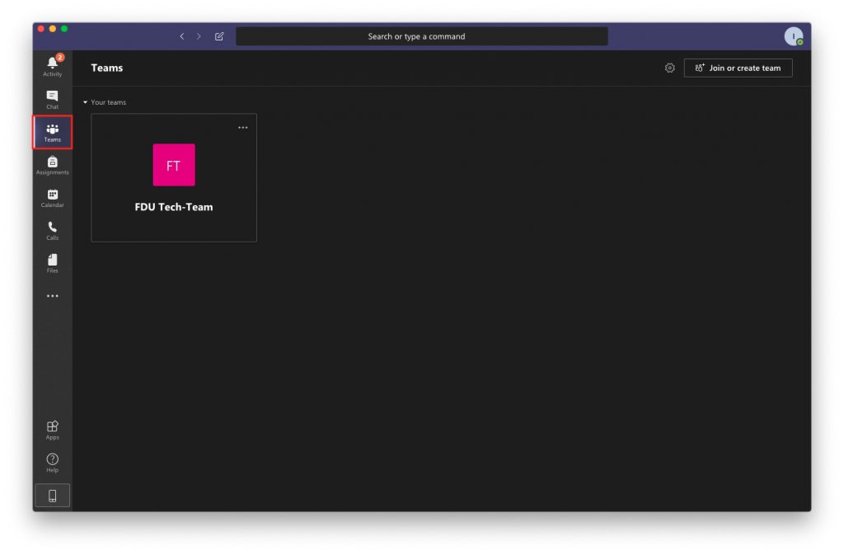Open the Apps store icon

[52, 430]
